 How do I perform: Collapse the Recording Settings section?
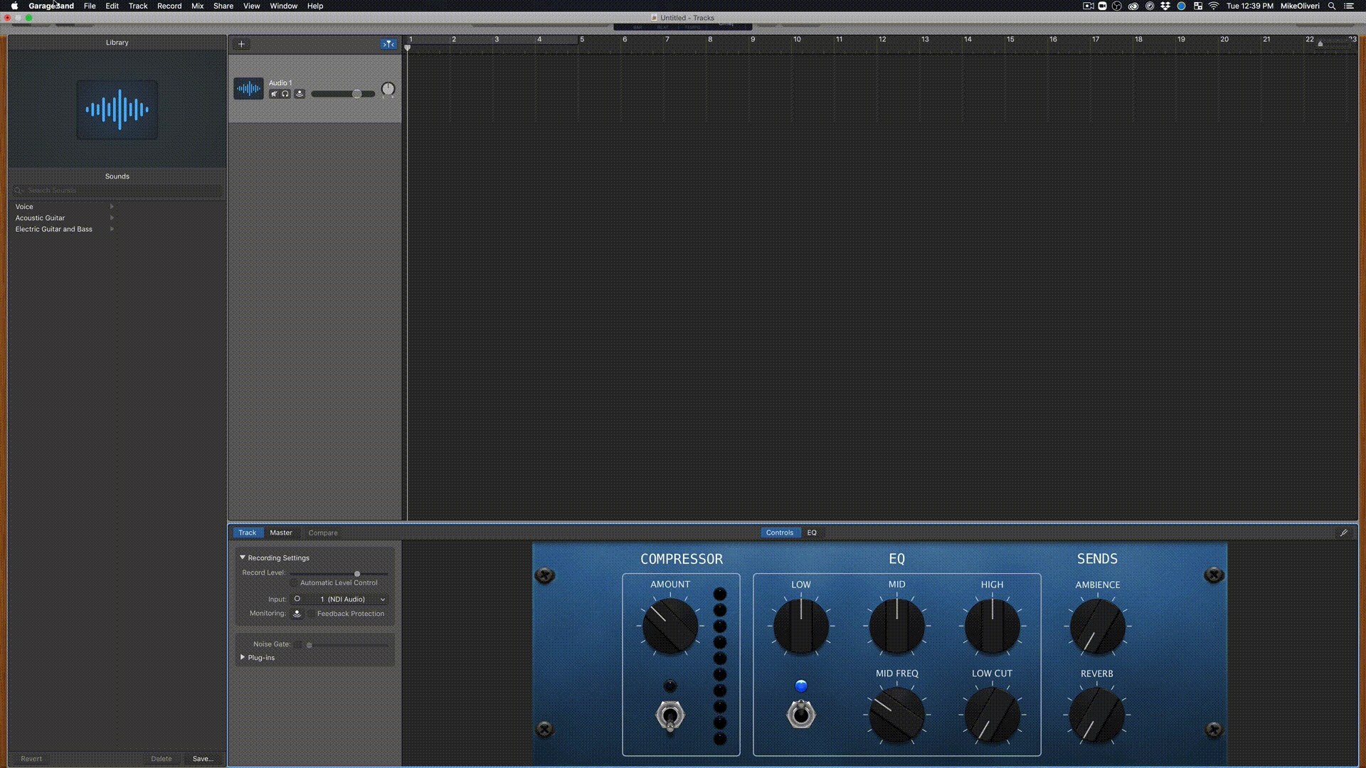coord(243,558)
